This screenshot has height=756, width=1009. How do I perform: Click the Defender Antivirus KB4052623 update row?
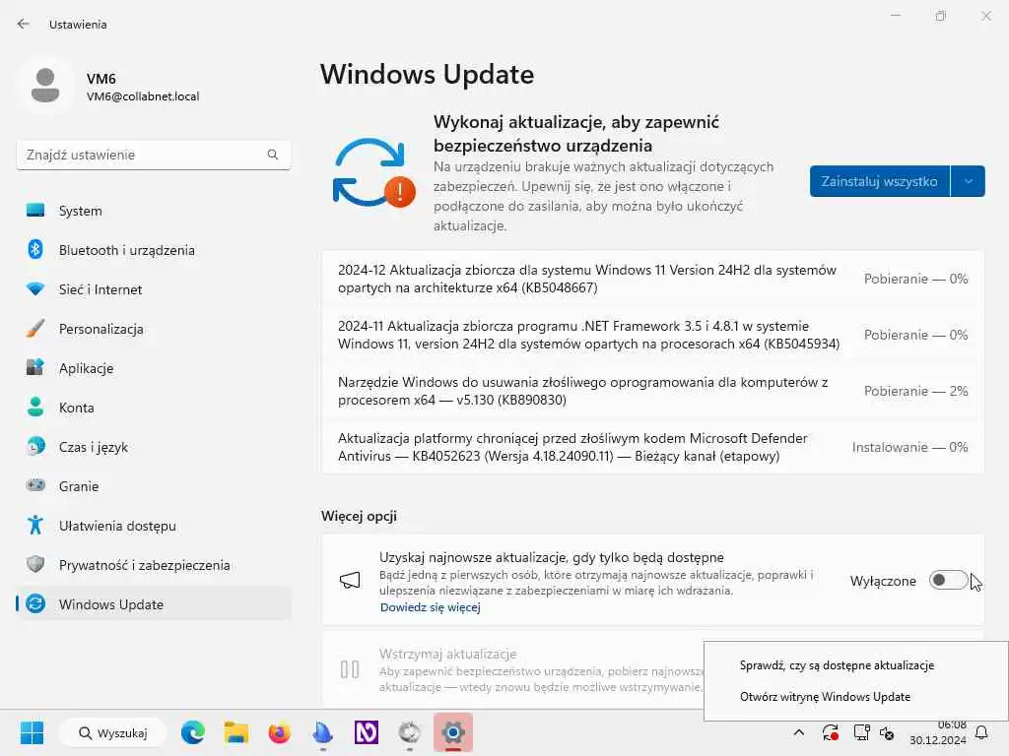[652, 447]
